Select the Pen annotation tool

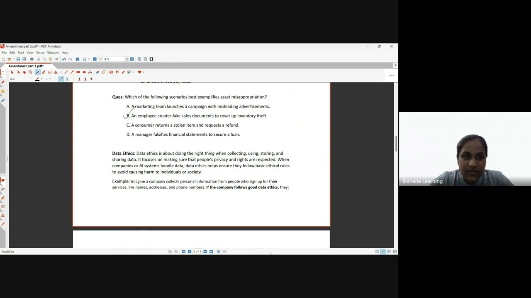[x=38, y=72]
